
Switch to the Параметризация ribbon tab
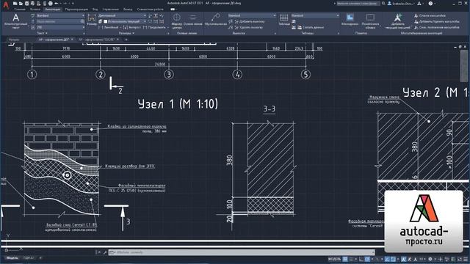pos(76,10)
